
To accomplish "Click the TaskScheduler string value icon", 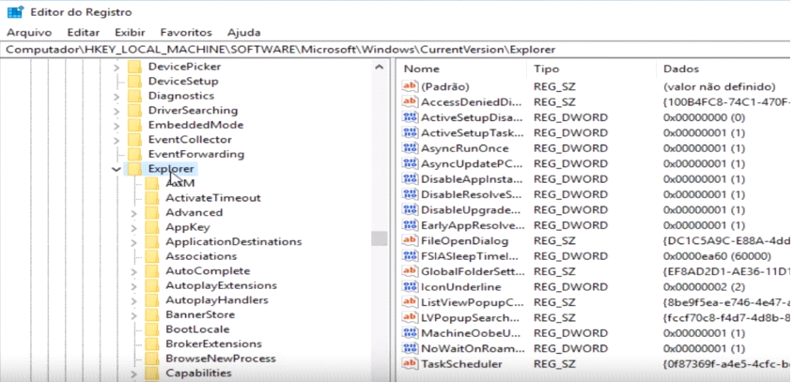I will tap(410, 364).
